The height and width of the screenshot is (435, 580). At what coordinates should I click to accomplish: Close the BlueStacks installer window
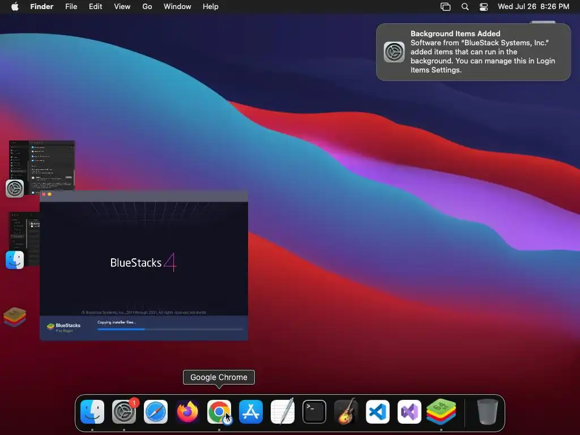point(44,194)
